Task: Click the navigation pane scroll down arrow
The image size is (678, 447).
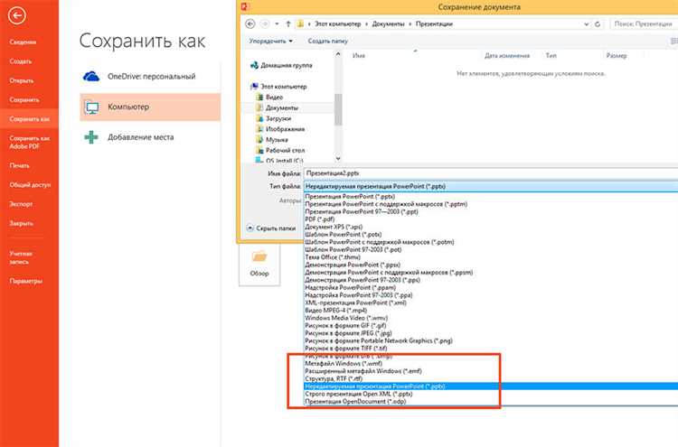Action: [x=338, y=159]
